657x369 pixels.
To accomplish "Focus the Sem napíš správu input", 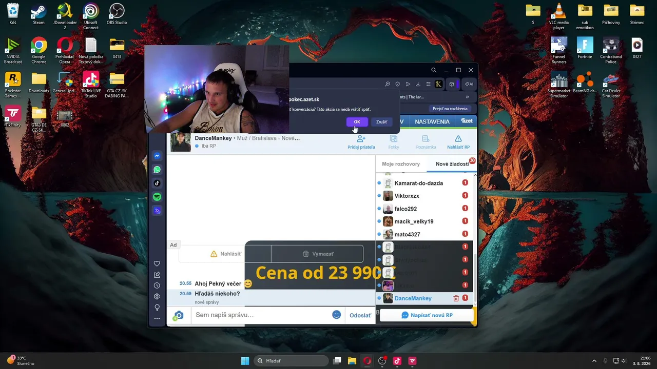I will pyautogui.click(x=260, y=315).
